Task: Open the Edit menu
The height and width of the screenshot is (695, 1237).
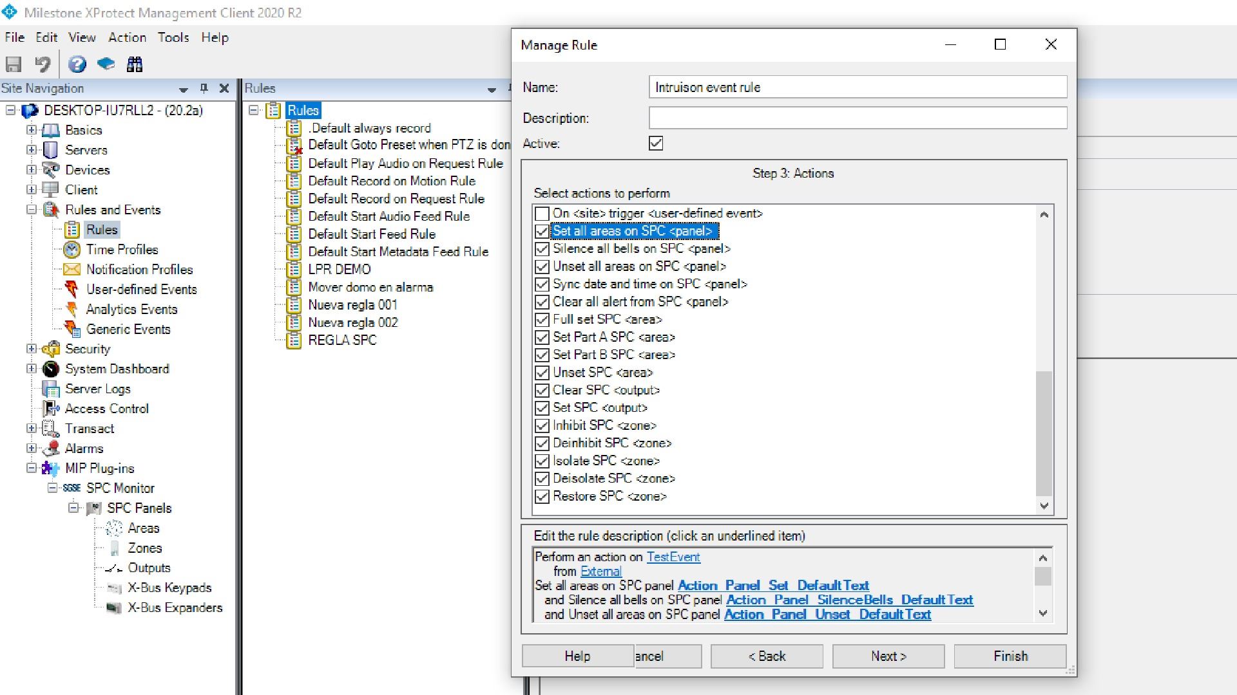Action: point(46,37)
